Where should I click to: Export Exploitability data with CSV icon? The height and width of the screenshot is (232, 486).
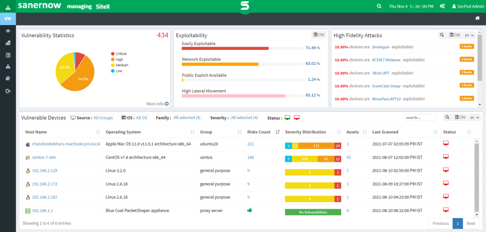click(318, 35)
